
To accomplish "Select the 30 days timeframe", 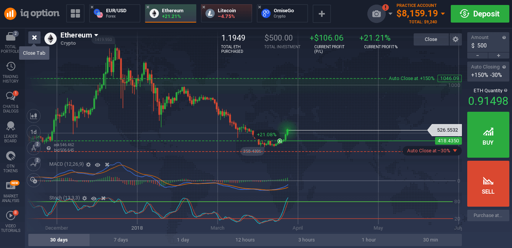I will click(59, 240).
